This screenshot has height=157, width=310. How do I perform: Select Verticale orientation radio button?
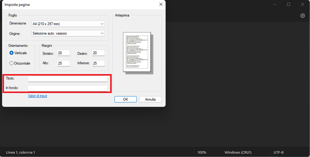coord(11,53)
